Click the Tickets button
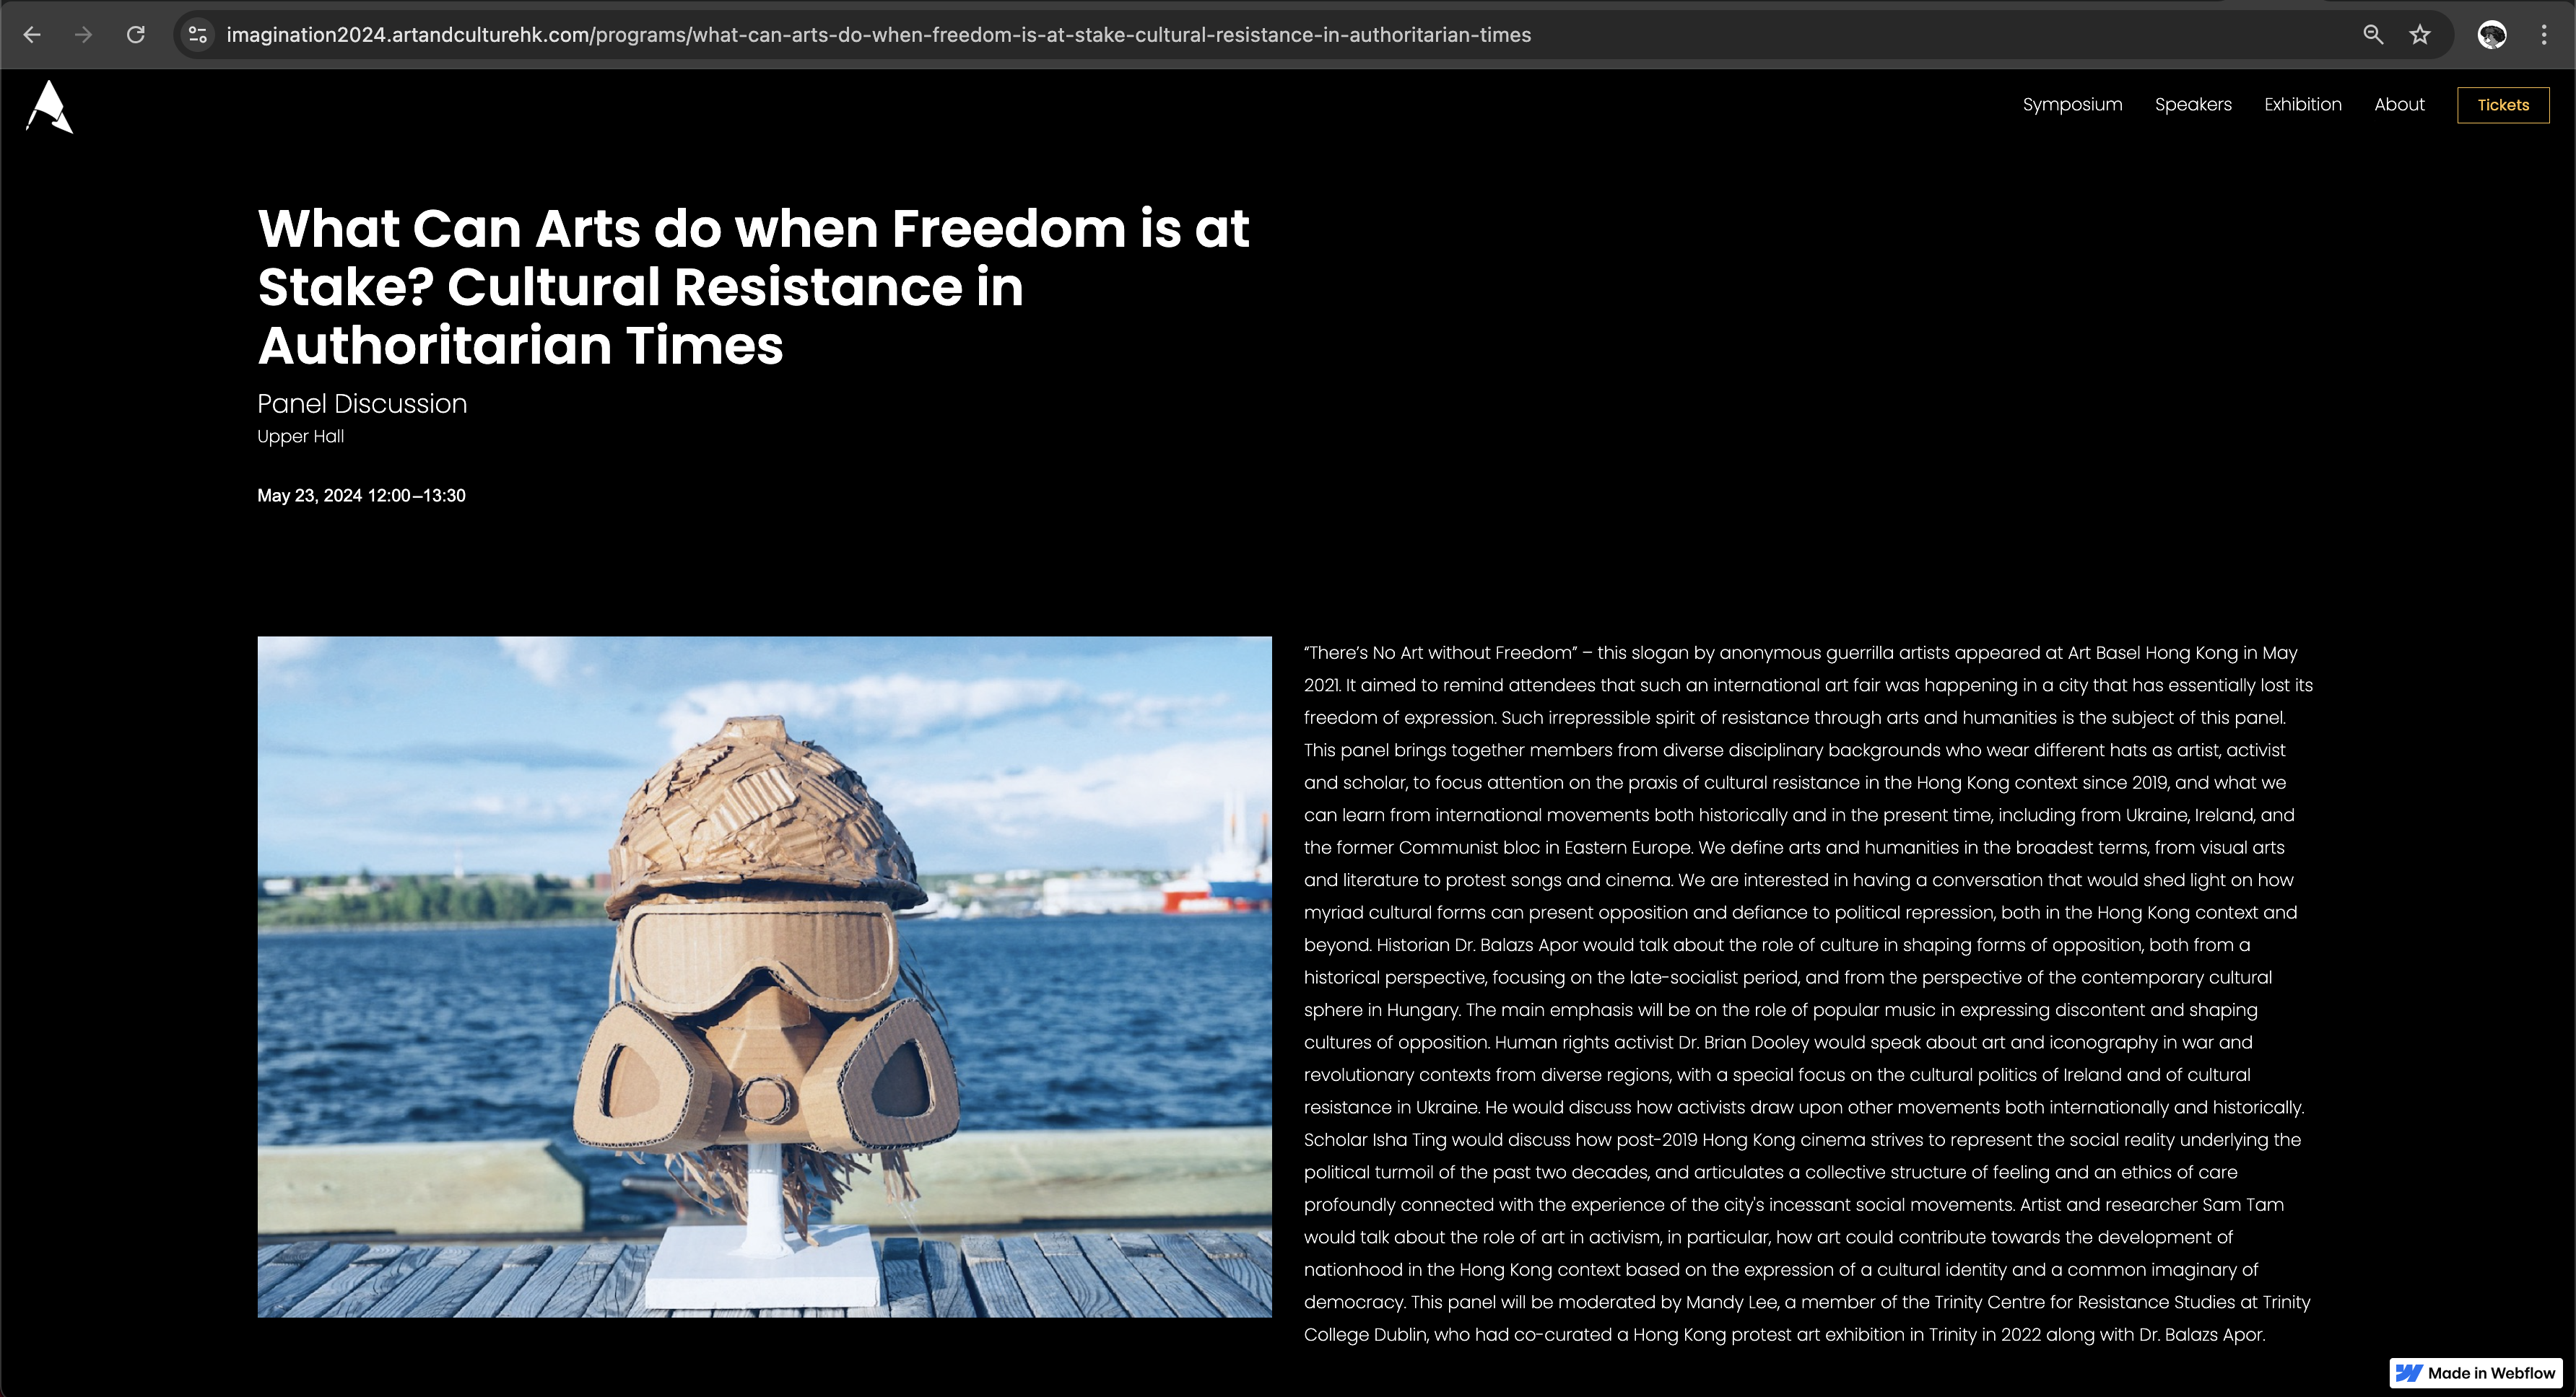The height and width of the screenshot is (1397, 2576). (2502, 105)
